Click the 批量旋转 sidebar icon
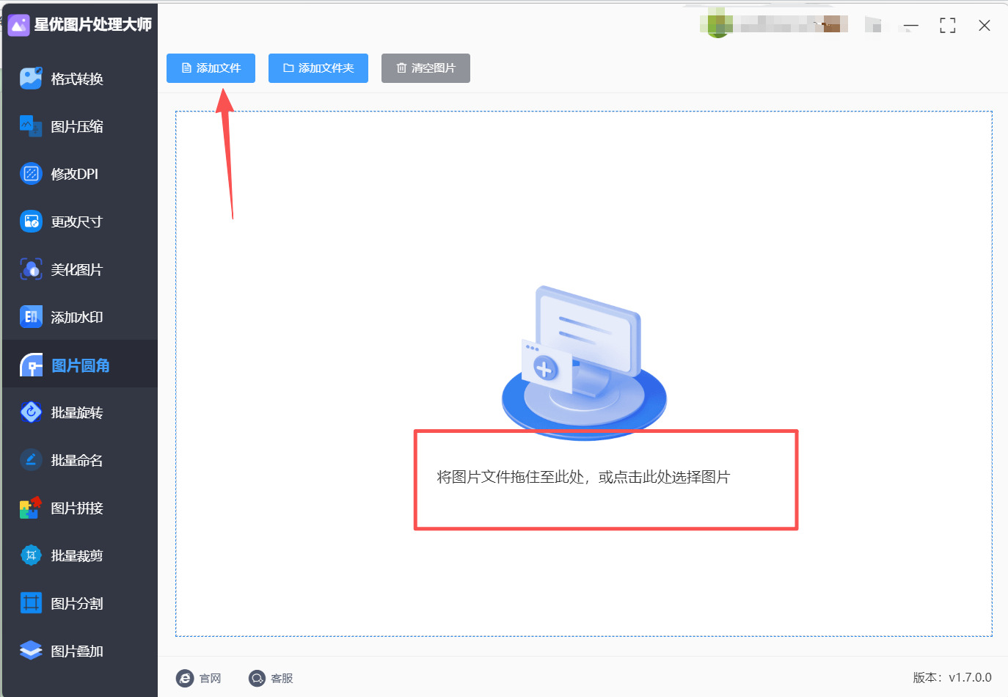Image resolution: width=1008 pixels, height=697 pixels. [x=31, y=412]
